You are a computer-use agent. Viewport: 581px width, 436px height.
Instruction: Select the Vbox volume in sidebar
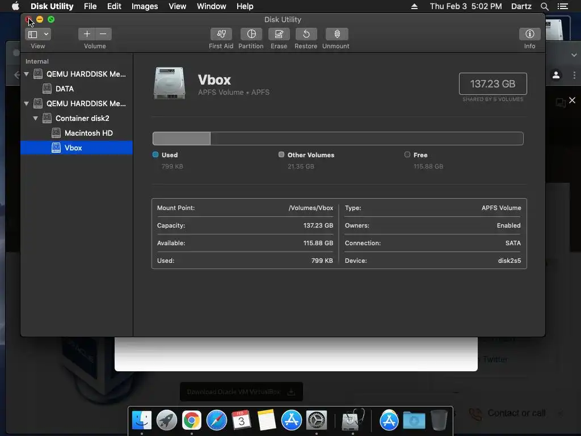[x=77, y=148]
